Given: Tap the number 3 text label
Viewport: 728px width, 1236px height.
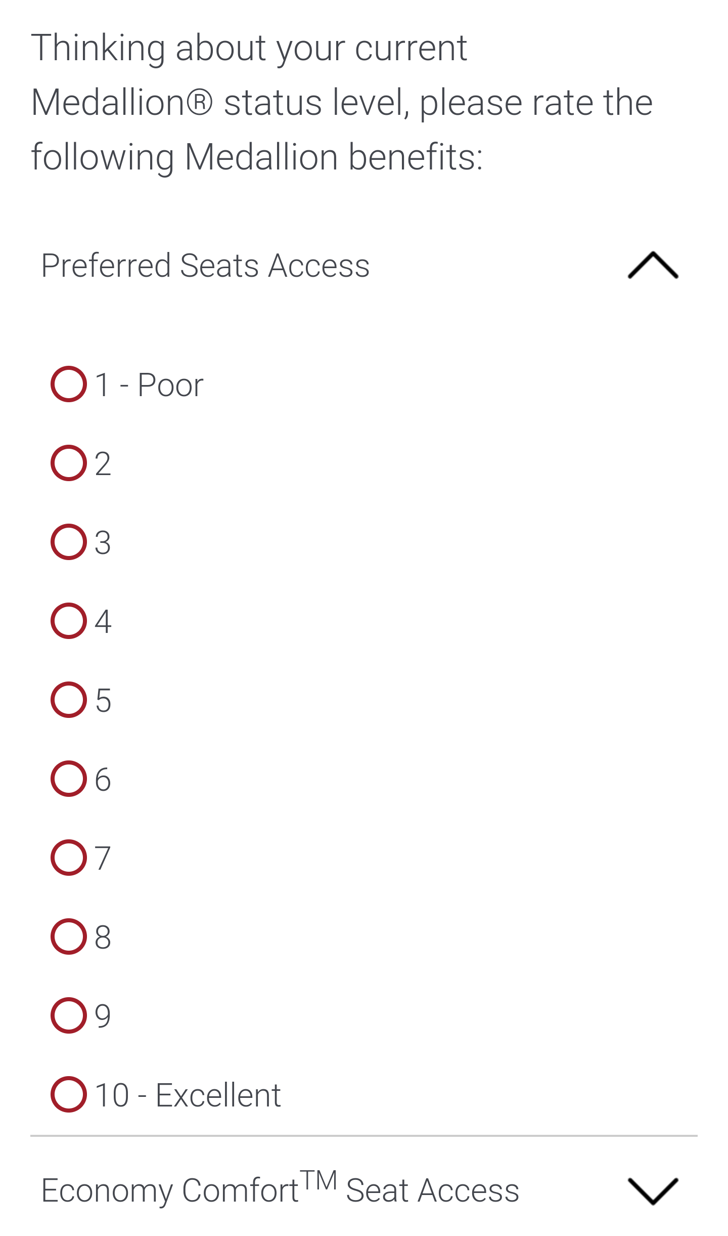Looking at the screenshot, I should click(x=103, y=543).
